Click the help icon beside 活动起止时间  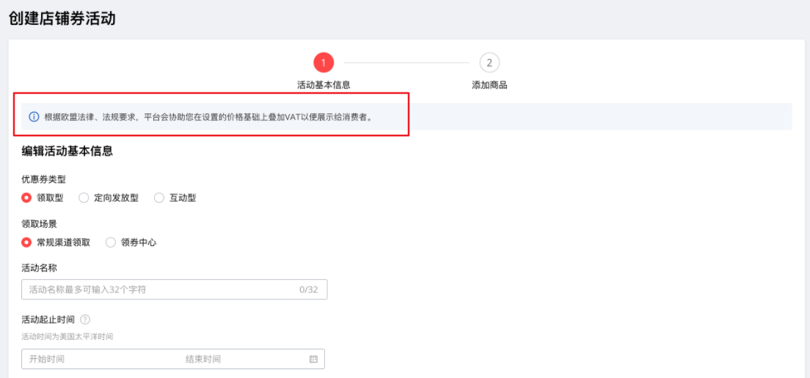(85, 319)
